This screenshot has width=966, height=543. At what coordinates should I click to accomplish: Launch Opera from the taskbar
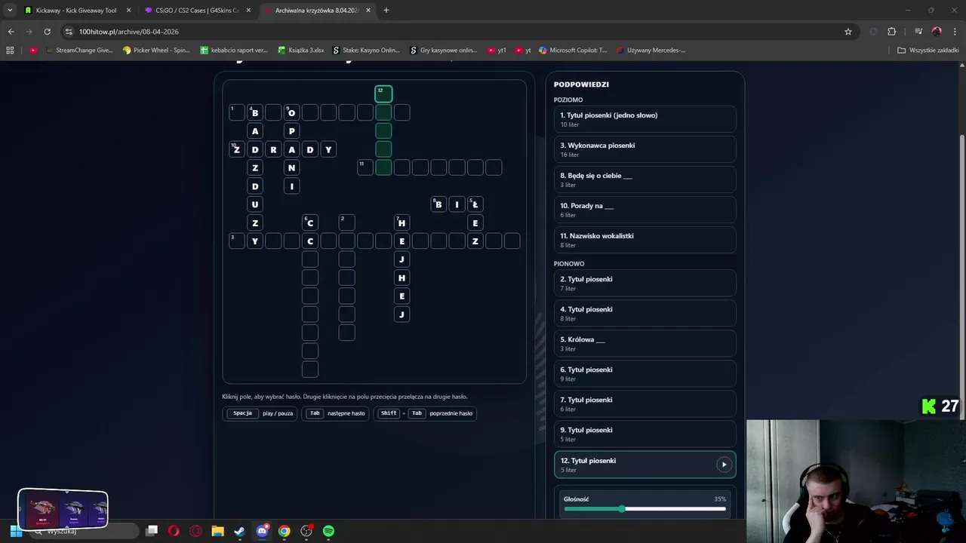(x=174, y=531)
